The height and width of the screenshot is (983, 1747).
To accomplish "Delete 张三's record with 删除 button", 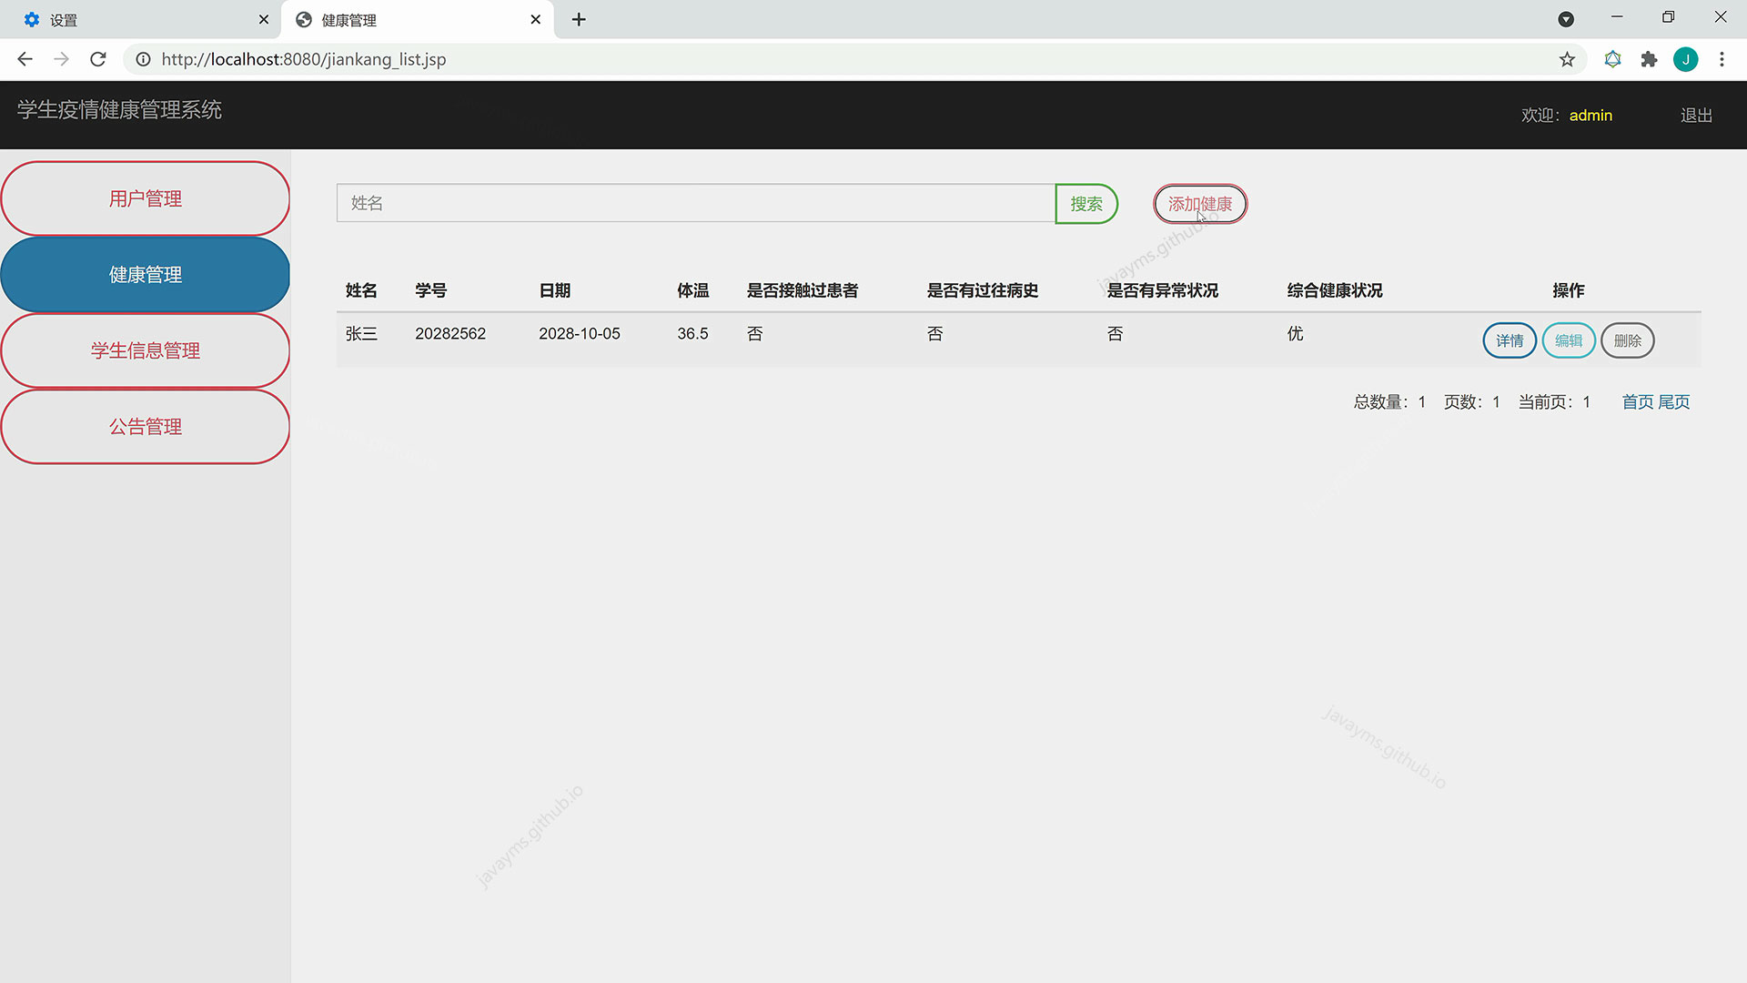I will pyautogui.click(x=1627, y=340).
